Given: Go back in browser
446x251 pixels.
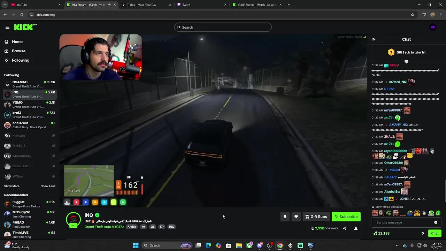Looking at the screenshot, I should tap(5, 15).
